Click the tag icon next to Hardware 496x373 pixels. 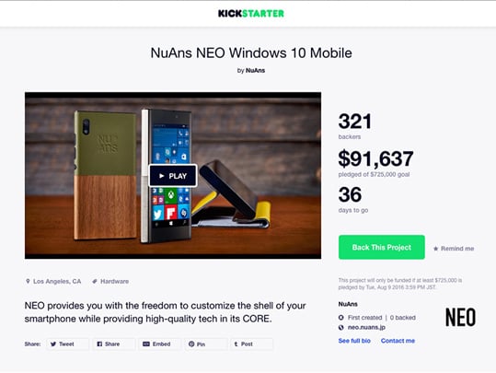coord(94,281)
